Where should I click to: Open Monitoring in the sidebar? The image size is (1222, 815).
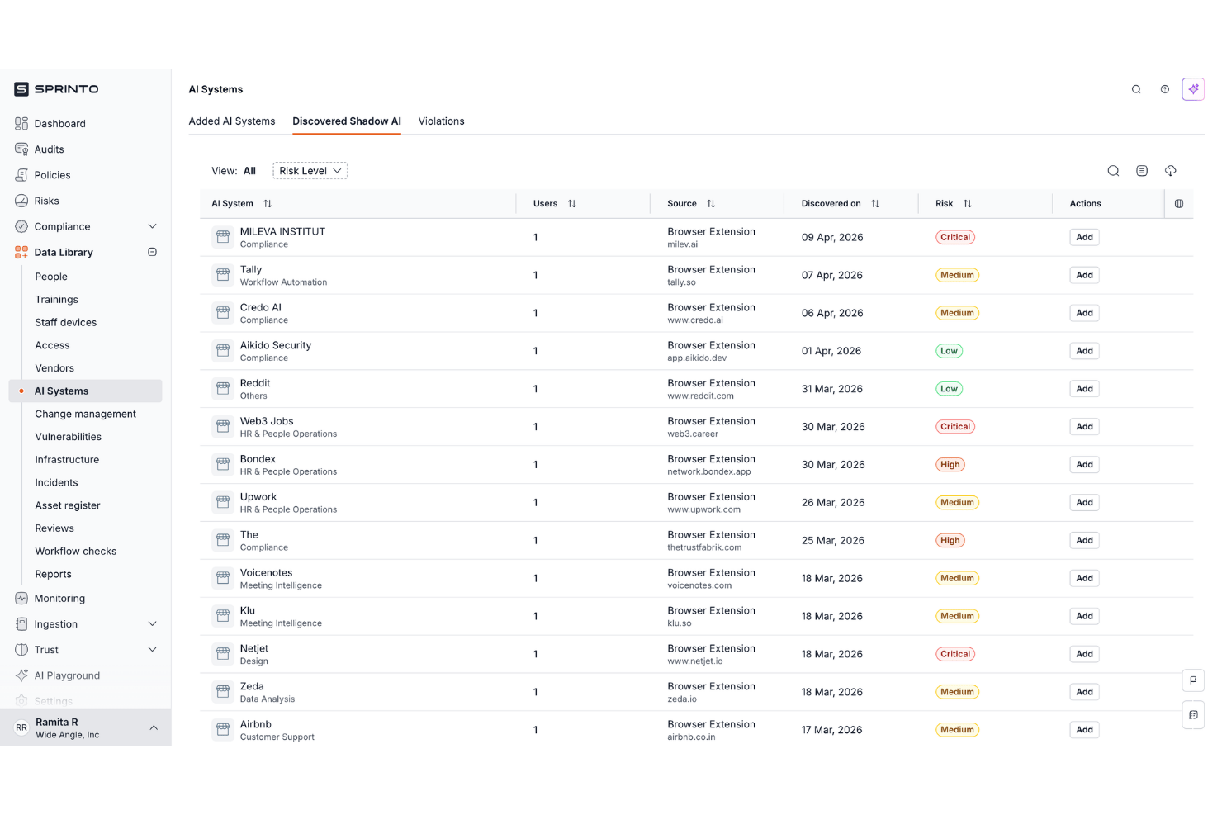pos(59,599)
